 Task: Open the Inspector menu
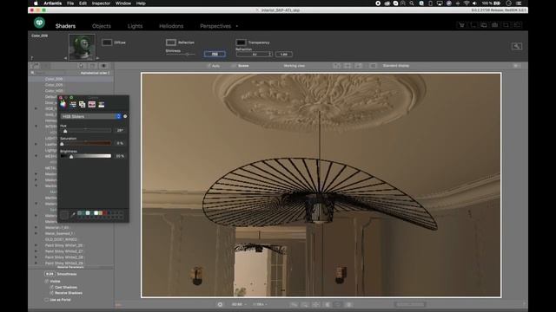(x=101, y=3)
